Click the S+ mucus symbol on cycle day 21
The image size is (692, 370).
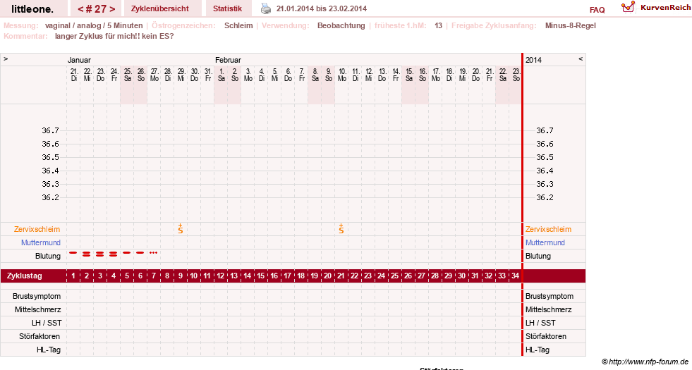tap(341, 228)
